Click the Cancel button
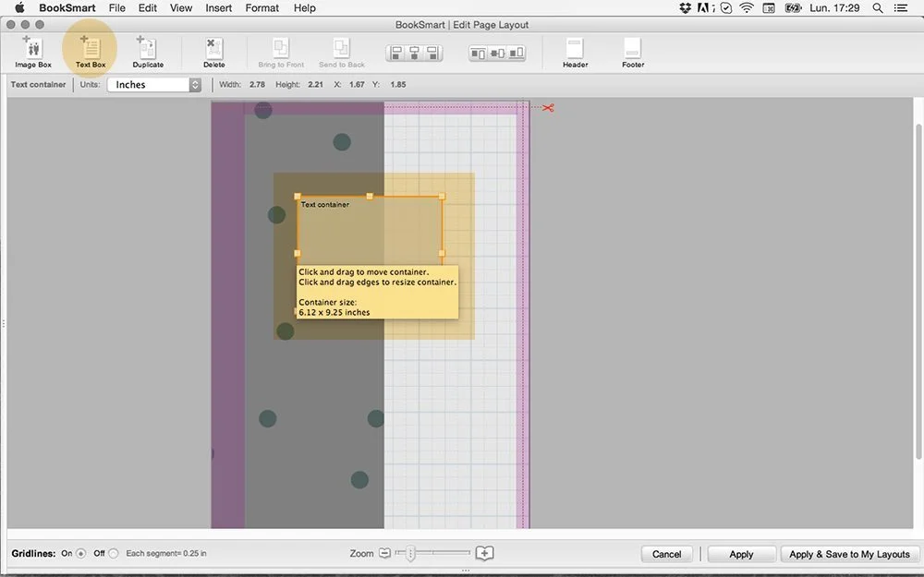 click(x=666, y=554)
